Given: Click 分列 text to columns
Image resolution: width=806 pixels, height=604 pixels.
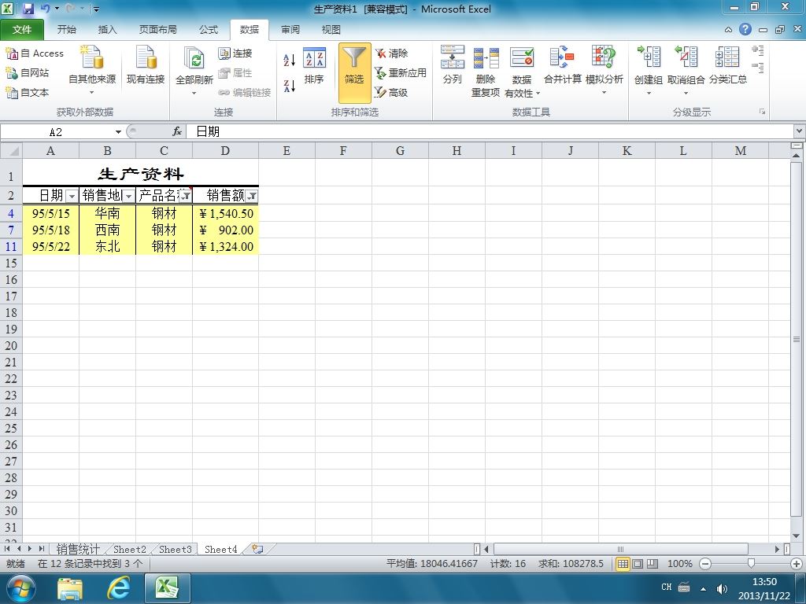Looking at the screenshot, I should 453,64.
